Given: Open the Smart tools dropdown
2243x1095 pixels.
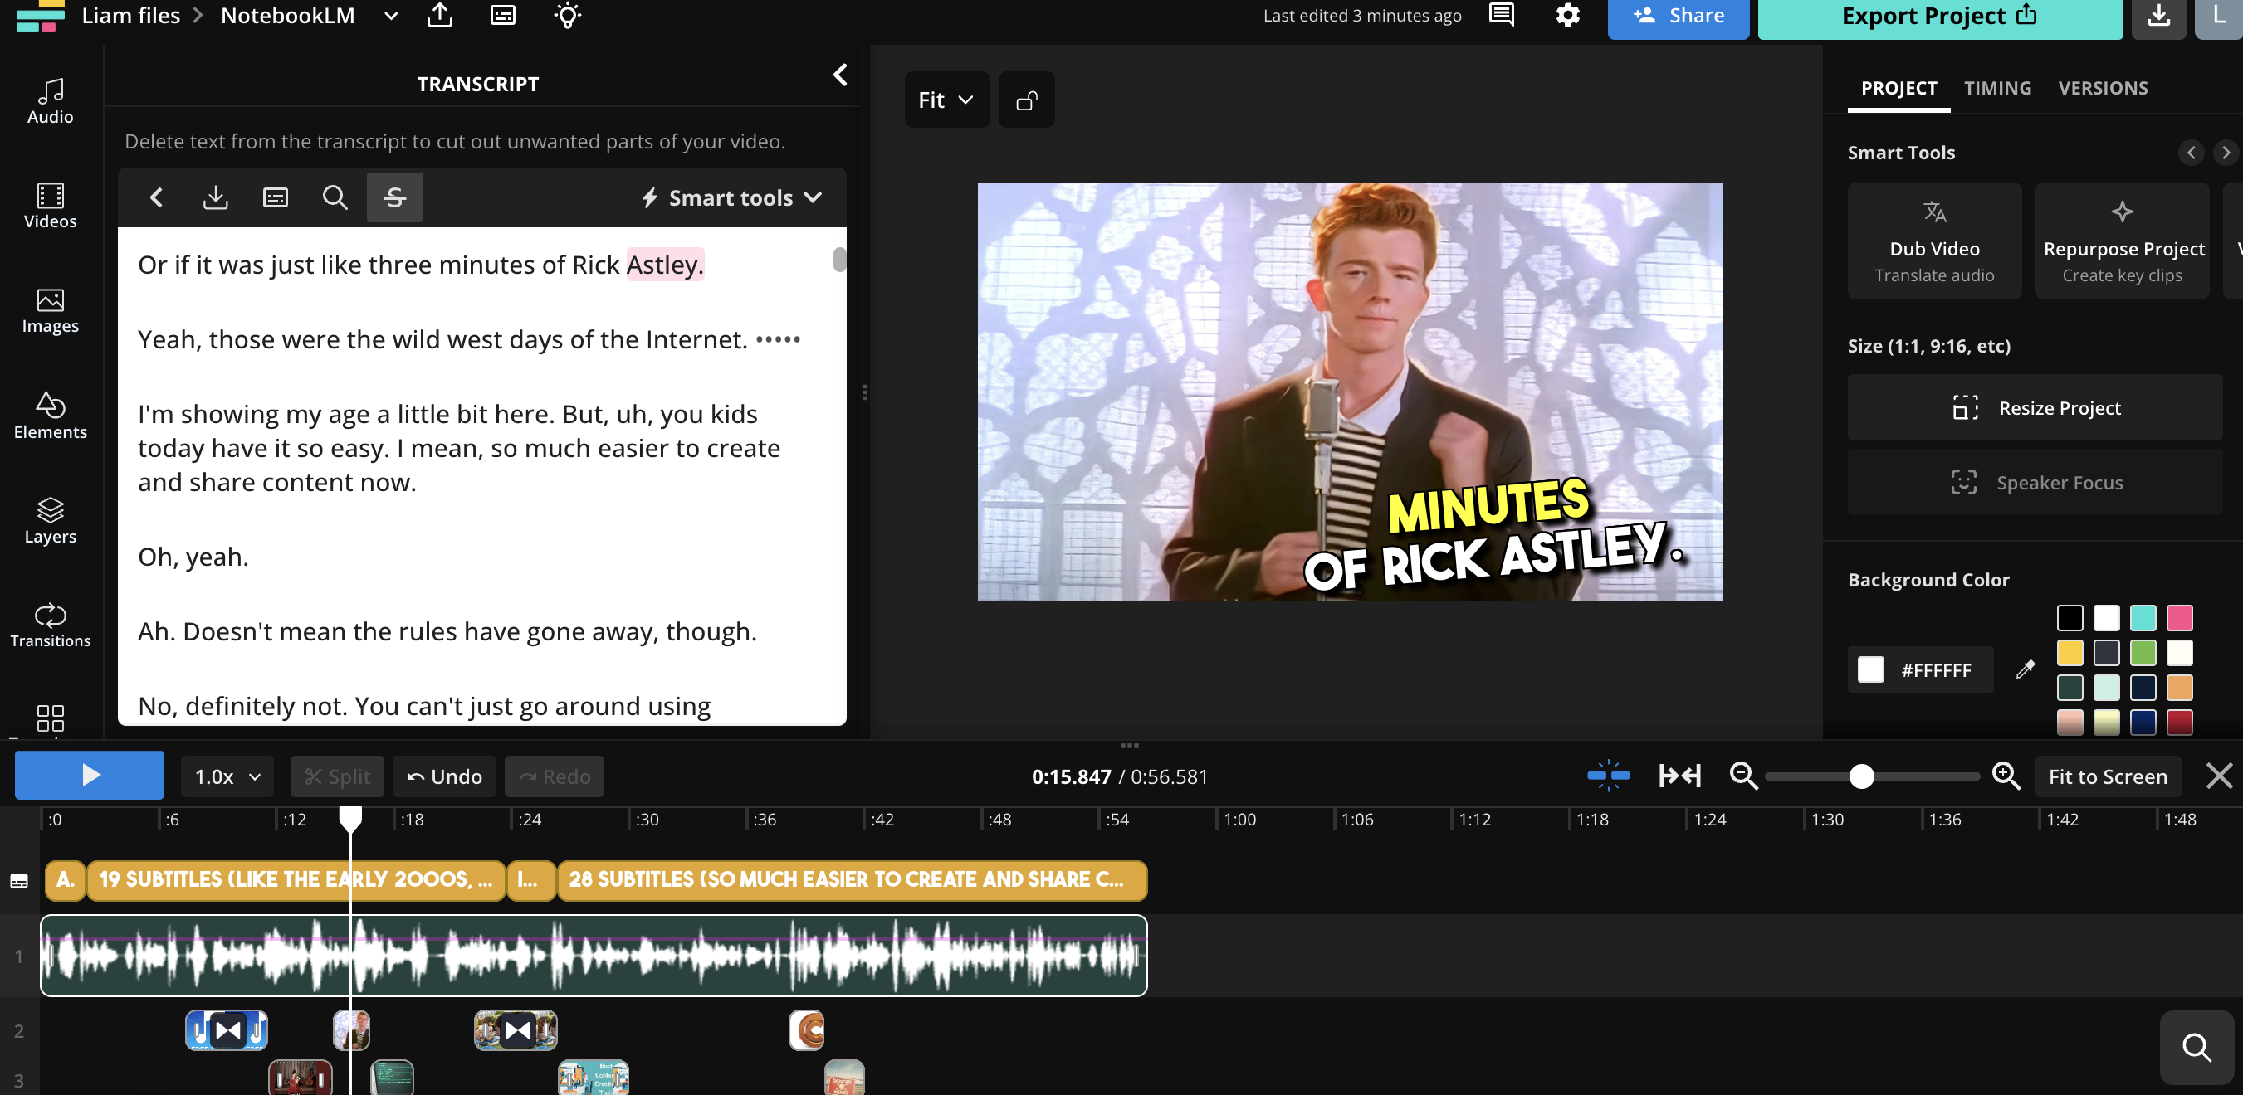Looking at the screenshot, I should click(x=731, y=197).
